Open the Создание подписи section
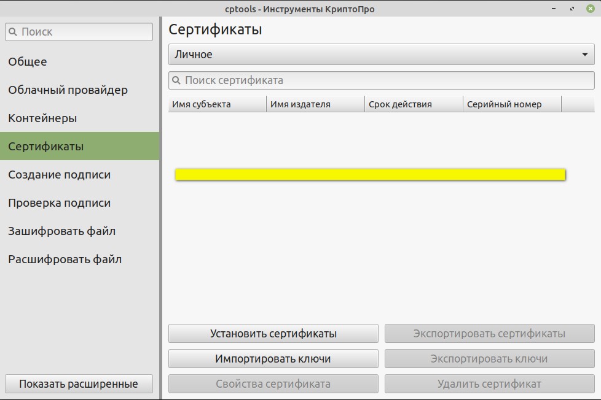 79,175
